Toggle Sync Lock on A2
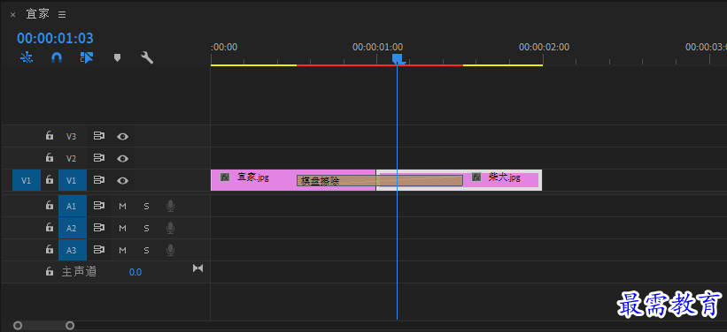This screenshot has height=332, width=727. click(x=99, y=228)
